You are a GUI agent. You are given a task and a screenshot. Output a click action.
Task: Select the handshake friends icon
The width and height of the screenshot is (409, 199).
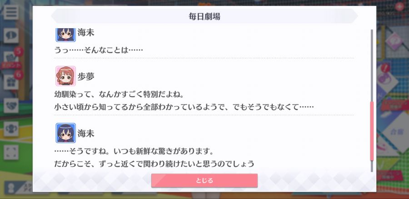click(x=11, y=105)
